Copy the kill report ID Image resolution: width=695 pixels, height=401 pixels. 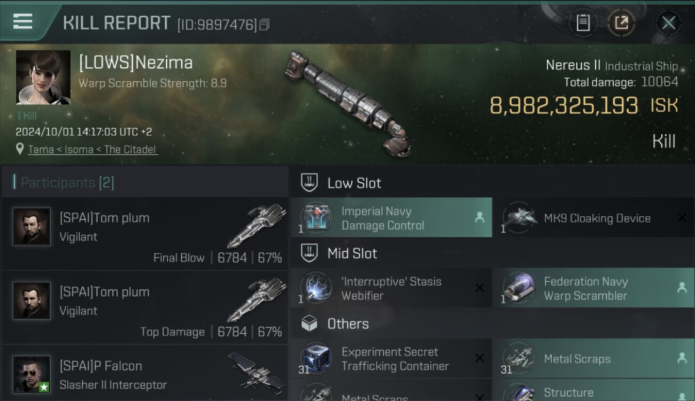[x=265, y=25]
